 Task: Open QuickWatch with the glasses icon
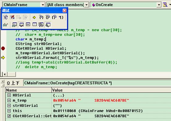click(x=6, y=25)
